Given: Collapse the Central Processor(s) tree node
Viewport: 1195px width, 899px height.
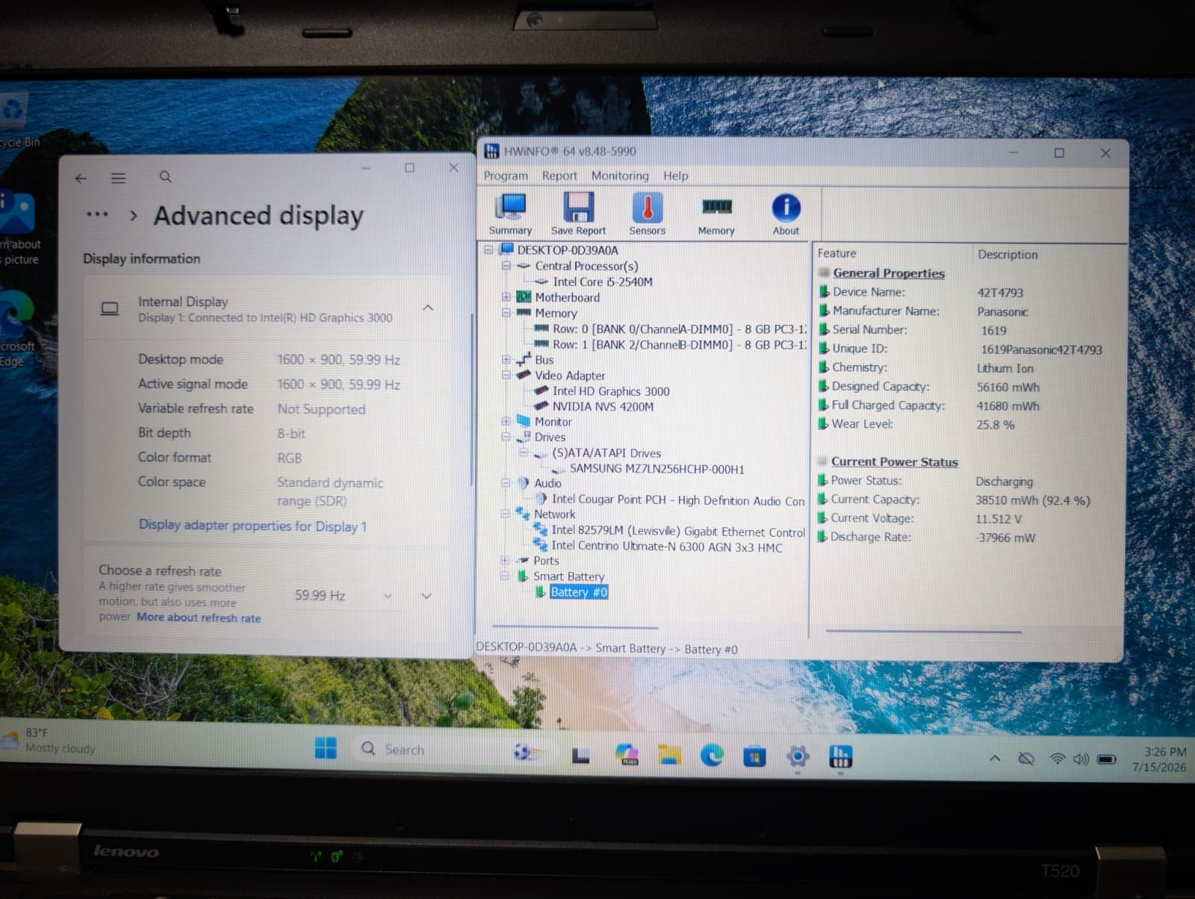Looking at the screenshot, I should pos(506,266).
